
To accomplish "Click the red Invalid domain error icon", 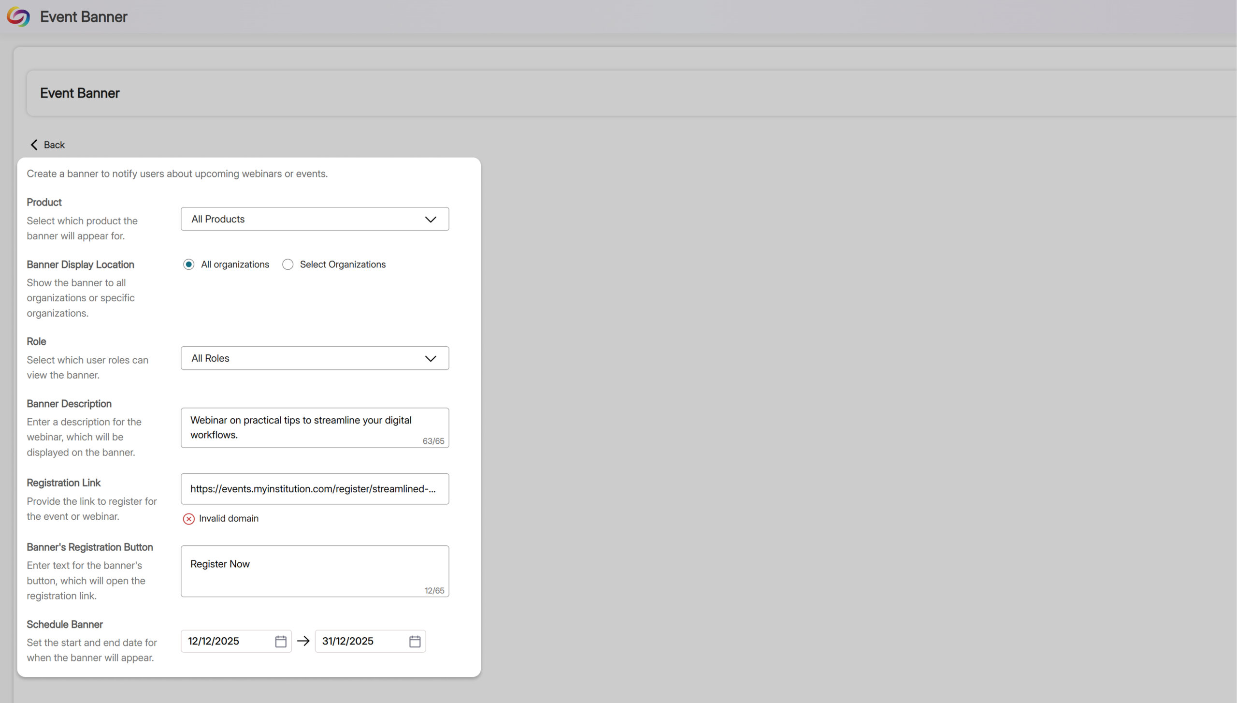I will 188,519.
